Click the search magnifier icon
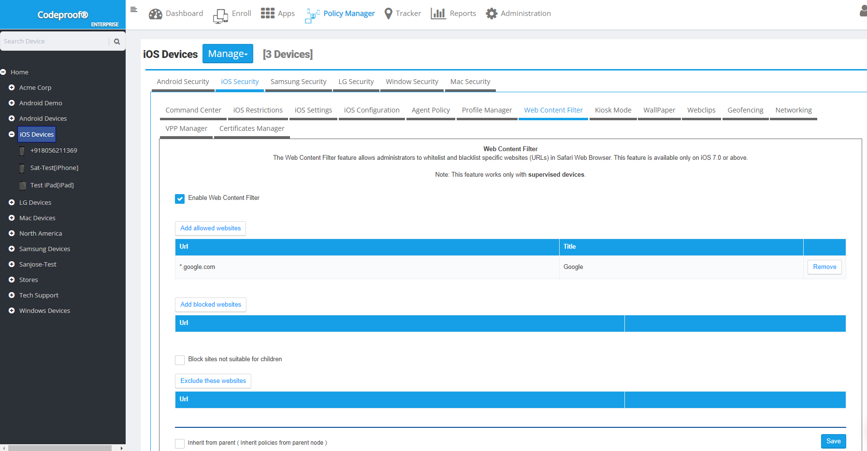 click(x=116, y=42)
